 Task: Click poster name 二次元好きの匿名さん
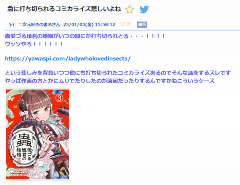coord(39,24)
